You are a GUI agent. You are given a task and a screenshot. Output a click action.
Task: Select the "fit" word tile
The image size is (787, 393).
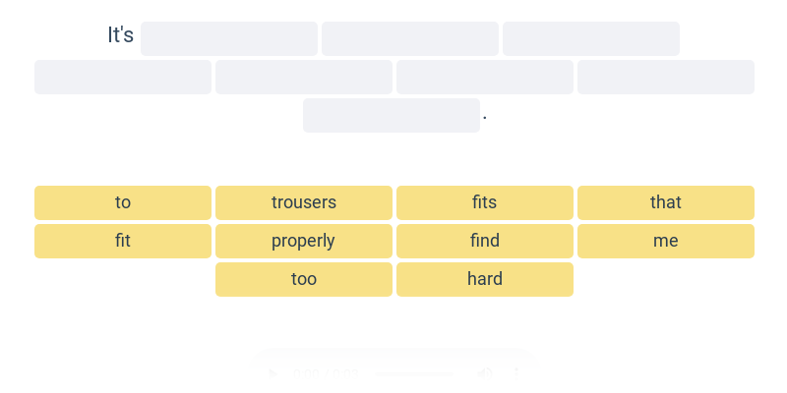pos(123,241)
